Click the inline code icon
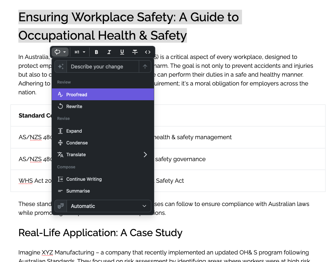The height and width of the screenshot is (262, 336). pyautogui.click(x=148, y=52)
